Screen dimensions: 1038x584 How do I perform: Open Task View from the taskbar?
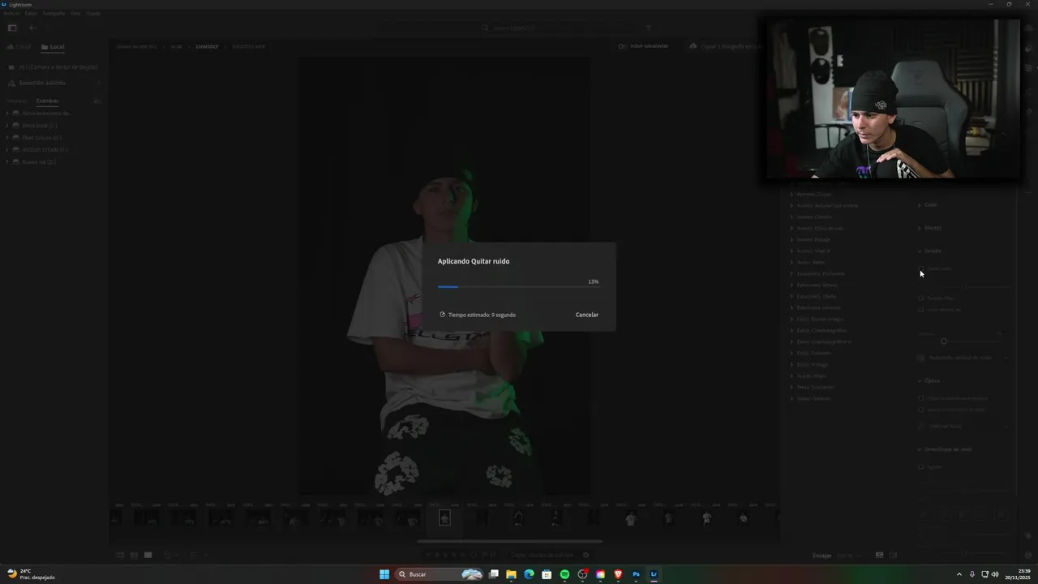pos(493,574)
